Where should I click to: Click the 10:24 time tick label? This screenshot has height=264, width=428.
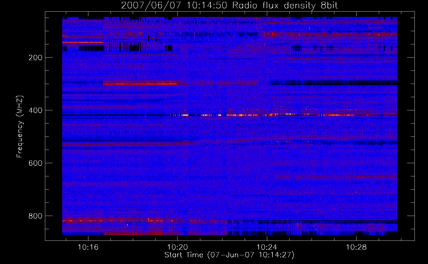[x=267, y=247]
